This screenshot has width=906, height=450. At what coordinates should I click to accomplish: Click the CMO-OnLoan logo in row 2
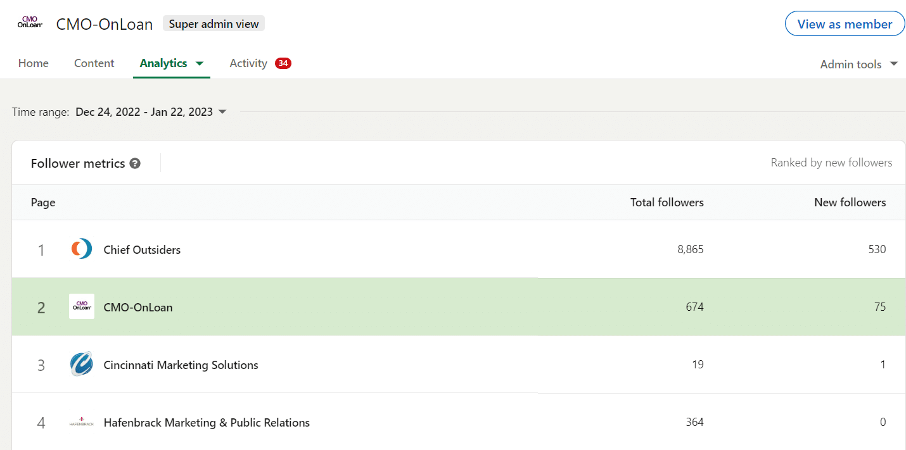click(x=82, y=306)
